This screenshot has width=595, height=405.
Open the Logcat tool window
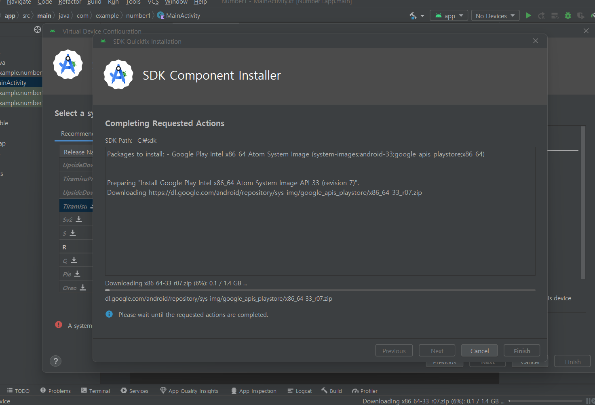pos(300,391)
